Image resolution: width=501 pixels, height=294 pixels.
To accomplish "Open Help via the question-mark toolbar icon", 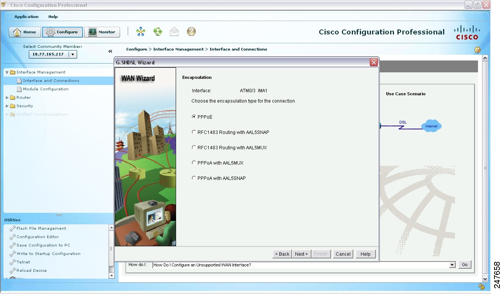I will click(191, 32).
